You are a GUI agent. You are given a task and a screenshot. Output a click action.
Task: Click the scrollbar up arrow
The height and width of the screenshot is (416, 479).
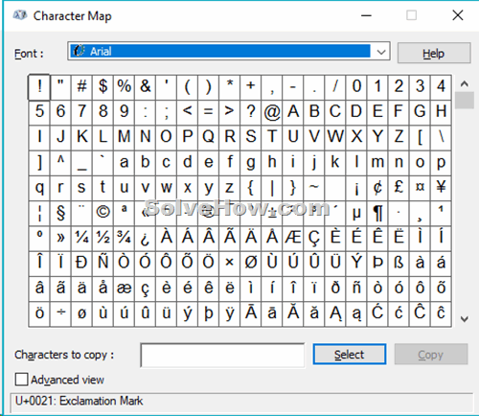[x=464, y=84]
